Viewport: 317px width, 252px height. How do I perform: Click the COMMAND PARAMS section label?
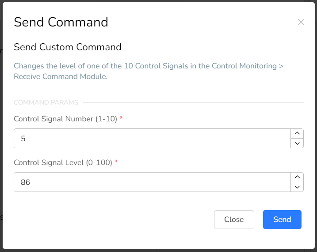[46, 102]
